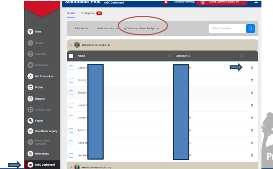
Task: Expand the American Heritage group
Action: (x=71, y=167)
